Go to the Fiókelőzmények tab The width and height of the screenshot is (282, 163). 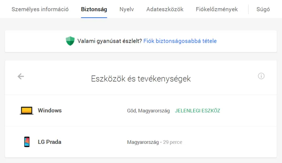point(217,9)
